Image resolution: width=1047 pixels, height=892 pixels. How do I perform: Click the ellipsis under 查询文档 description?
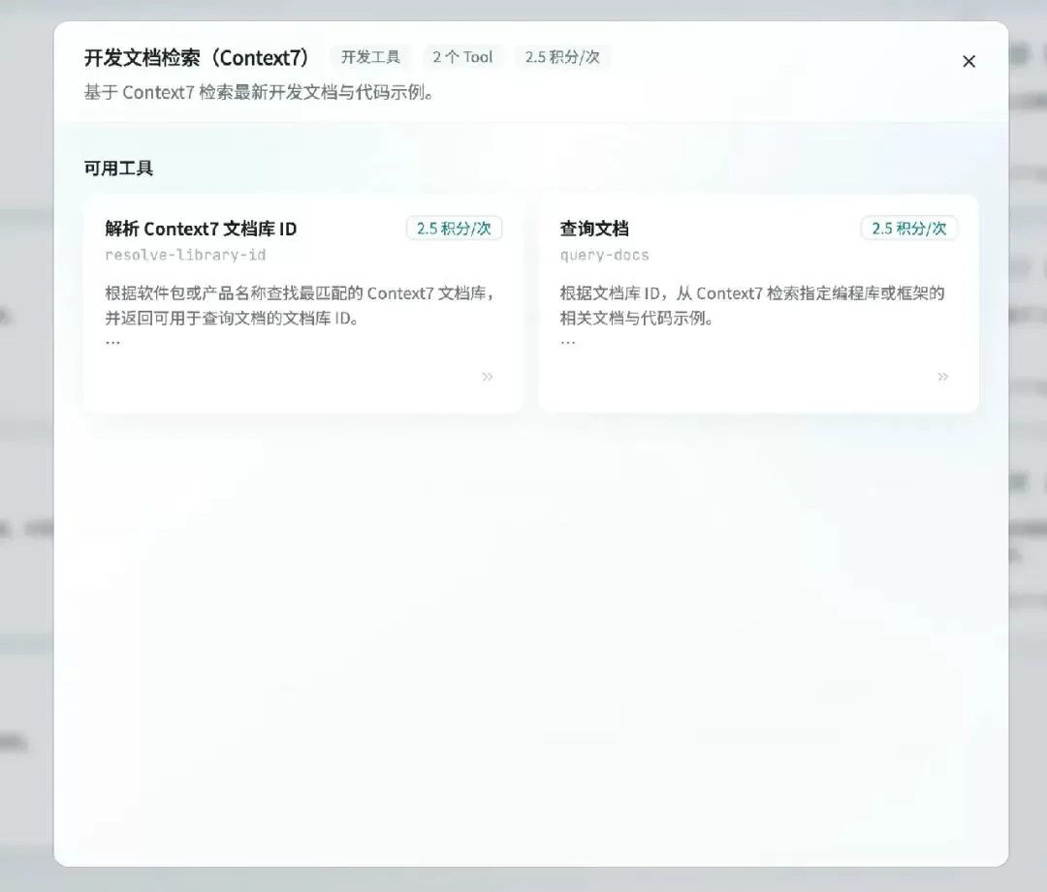tap(567, 342)
